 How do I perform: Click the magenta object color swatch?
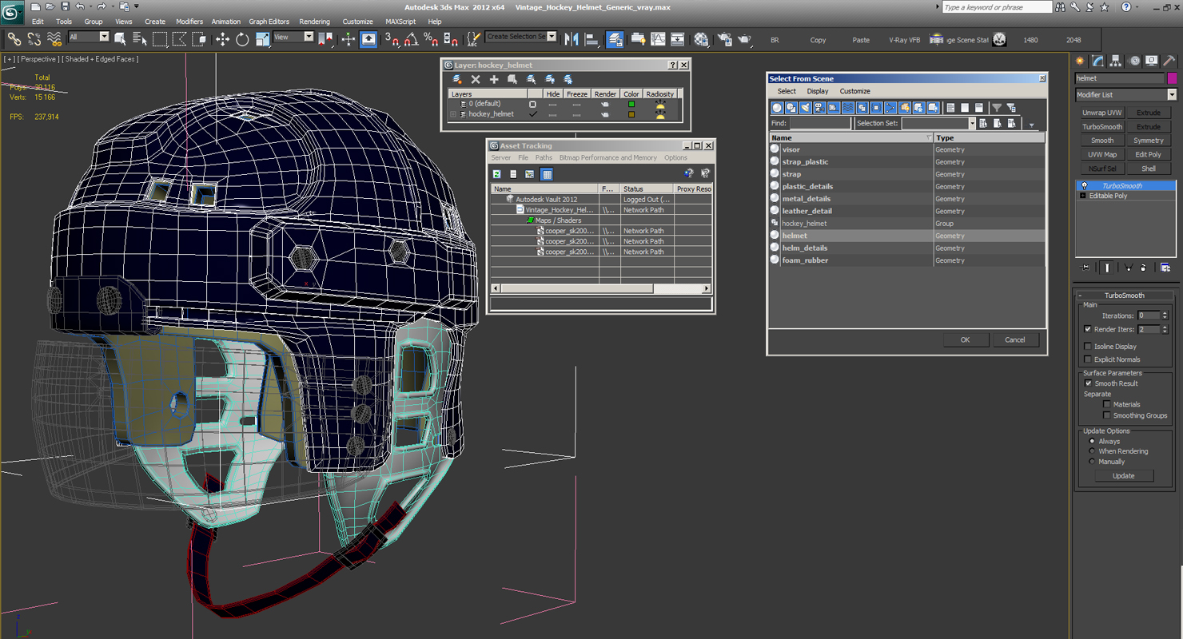point(1172,78)
